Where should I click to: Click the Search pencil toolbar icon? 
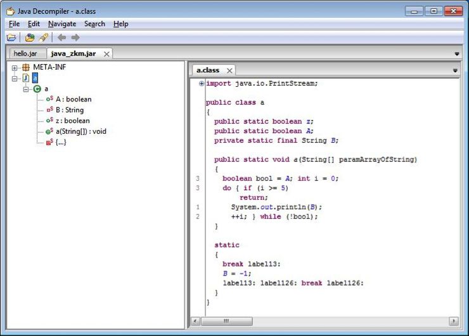click(x=43, y=37)
